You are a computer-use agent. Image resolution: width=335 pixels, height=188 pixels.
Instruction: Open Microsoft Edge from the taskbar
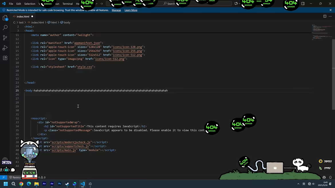pos(29,184)
